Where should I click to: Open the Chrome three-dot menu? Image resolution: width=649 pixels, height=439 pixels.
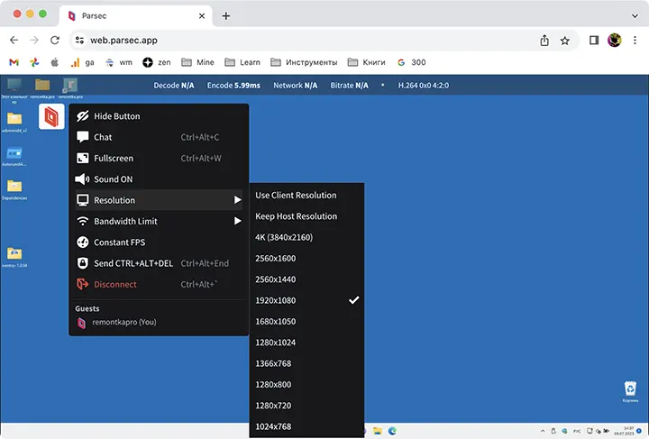635,41
